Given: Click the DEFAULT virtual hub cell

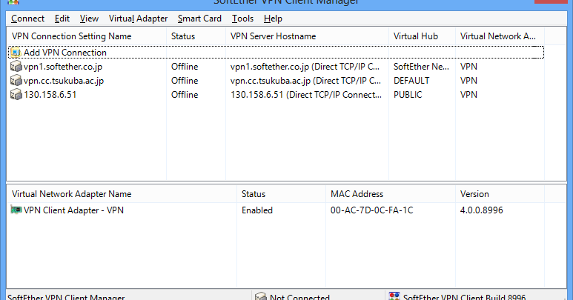Looking at the screenshot, I should (x=411, y=80).
